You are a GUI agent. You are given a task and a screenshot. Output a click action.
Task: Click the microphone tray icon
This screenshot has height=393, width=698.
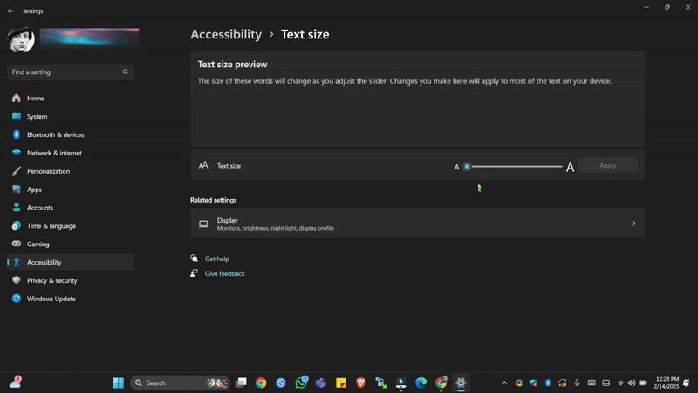click(x=577, y=383)
